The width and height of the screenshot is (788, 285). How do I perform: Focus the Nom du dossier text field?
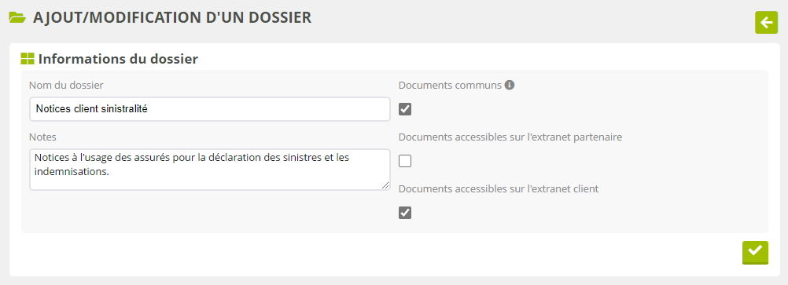tap(209, 109)
